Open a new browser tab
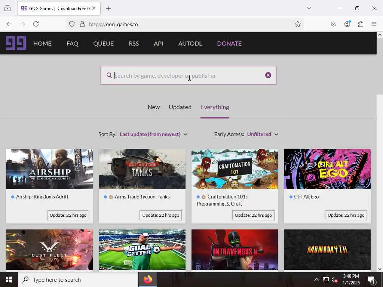 tap(108, 9)
